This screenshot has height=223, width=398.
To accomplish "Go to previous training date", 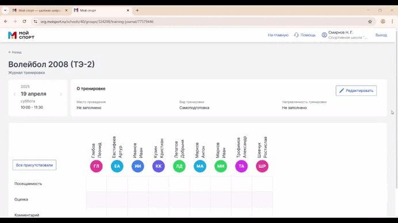I will [x=14, y=94].
